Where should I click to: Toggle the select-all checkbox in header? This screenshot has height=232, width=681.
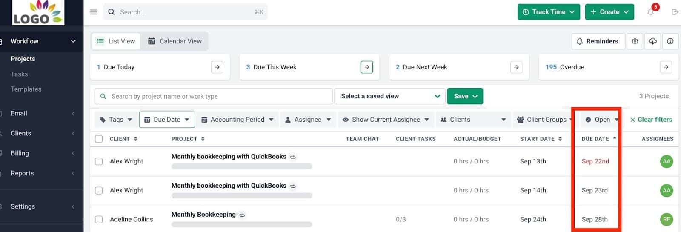(x=99, y=139)
